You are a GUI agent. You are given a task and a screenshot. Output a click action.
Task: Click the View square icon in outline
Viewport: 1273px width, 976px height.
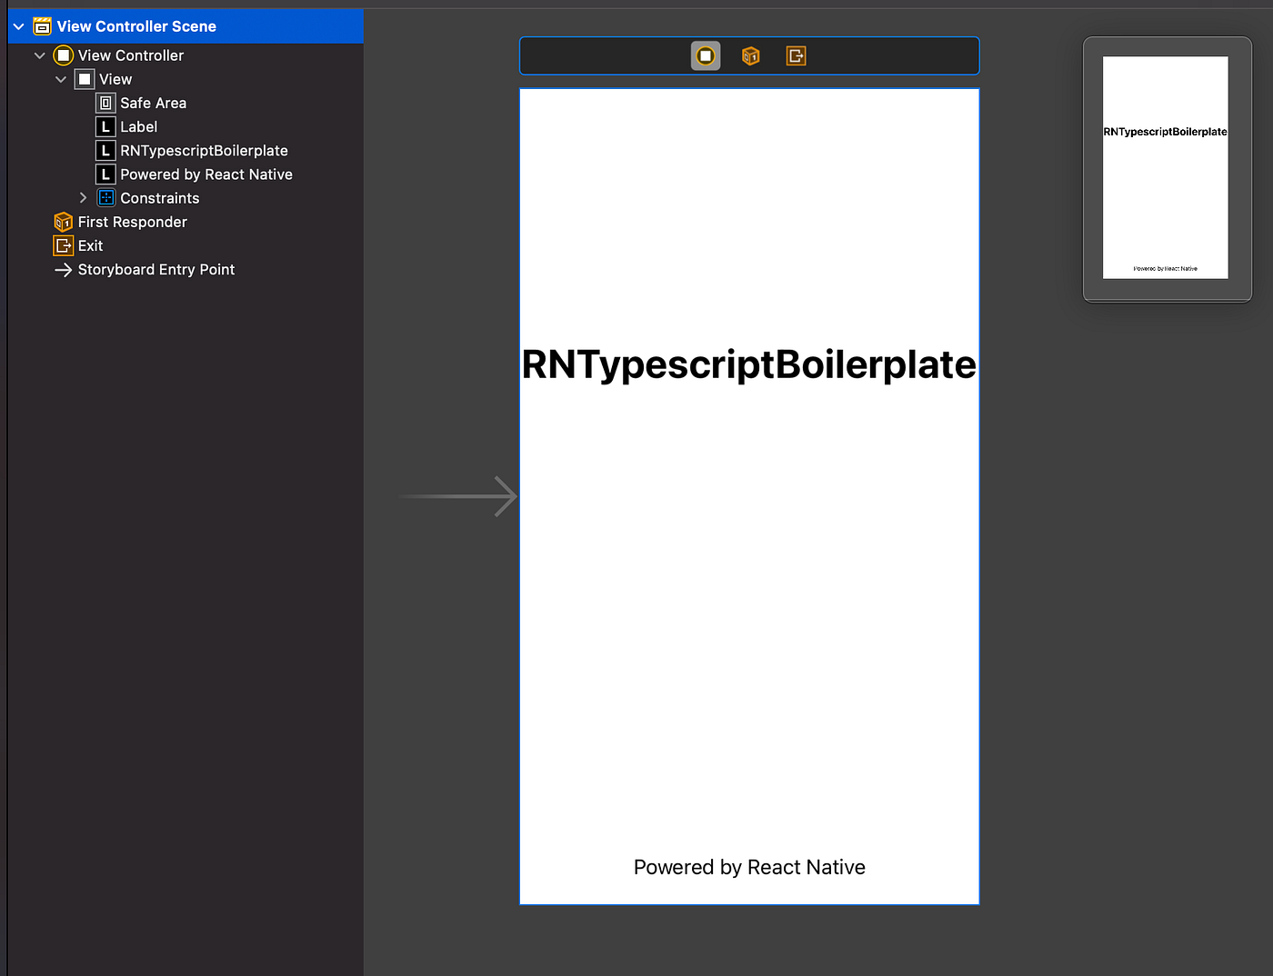pyautogui.click(x=85, y=79)
